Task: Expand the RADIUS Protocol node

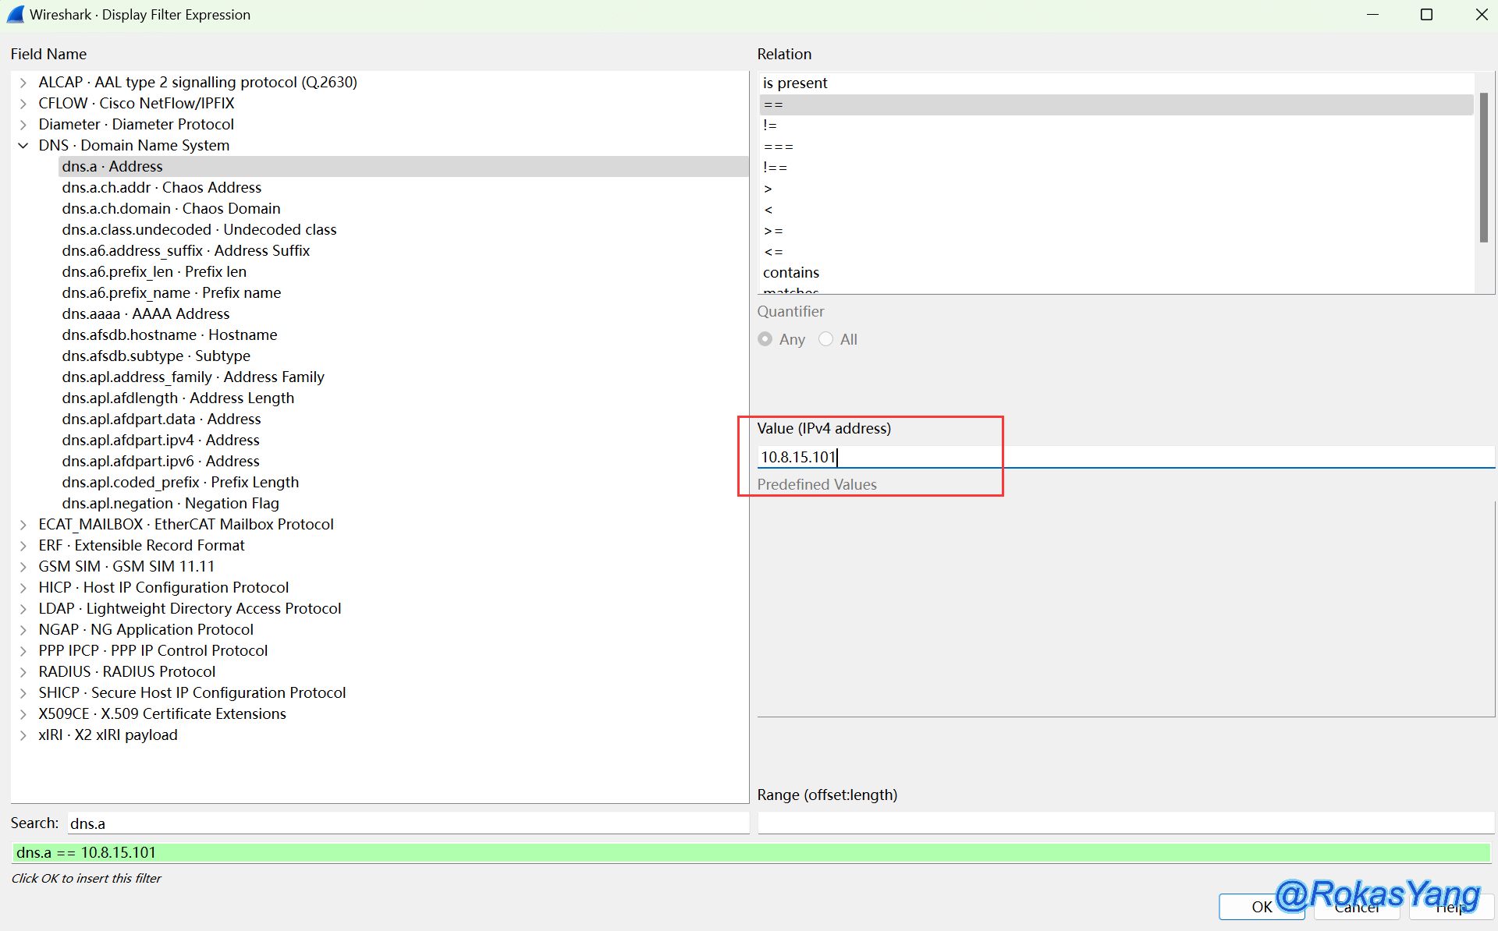Action: [23, 672]
